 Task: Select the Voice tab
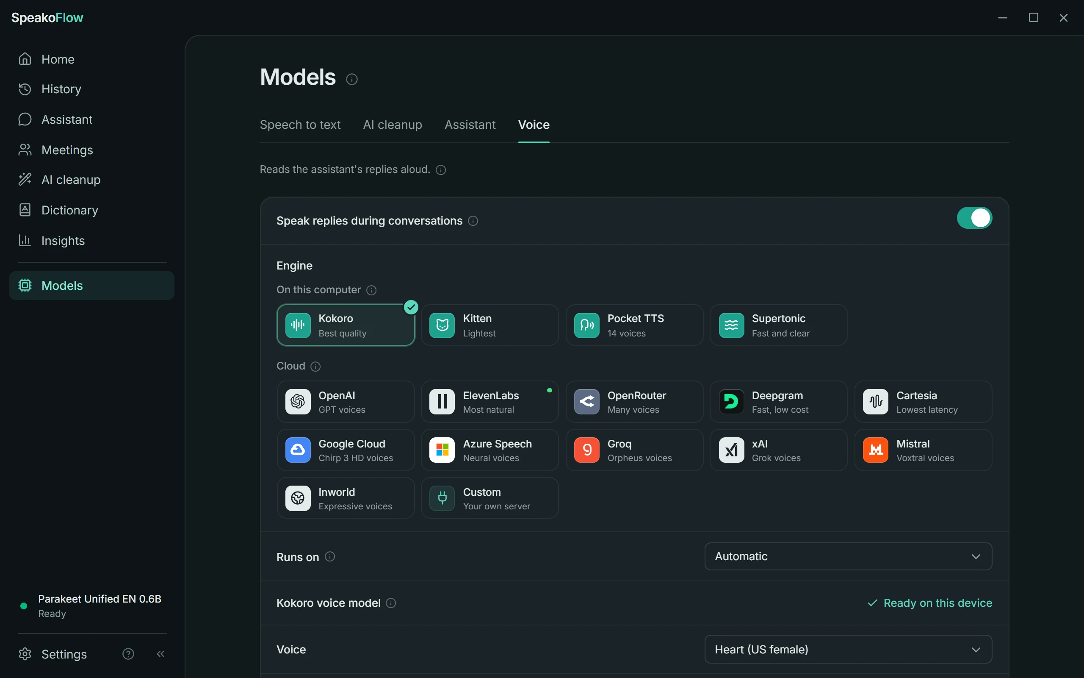pos(534,125)
